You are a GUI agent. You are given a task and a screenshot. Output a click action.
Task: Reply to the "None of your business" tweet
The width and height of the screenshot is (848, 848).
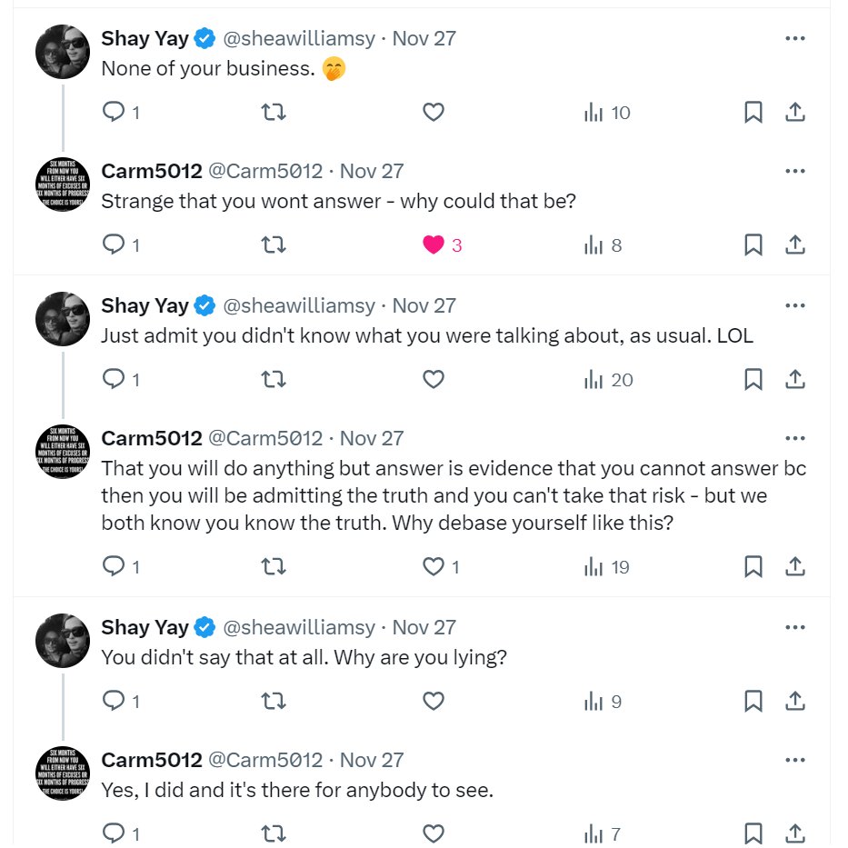[x=114, y=112]
